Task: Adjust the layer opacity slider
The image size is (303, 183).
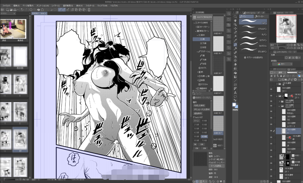Action: [x=292, y=73]
